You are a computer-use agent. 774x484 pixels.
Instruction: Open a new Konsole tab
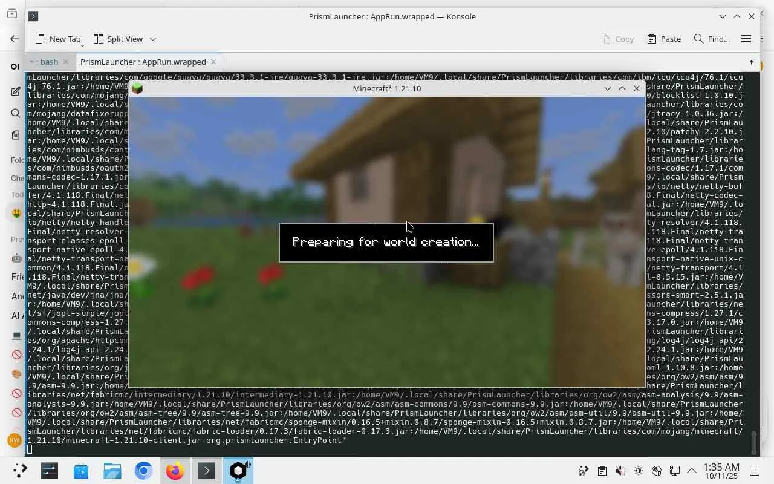57,39
